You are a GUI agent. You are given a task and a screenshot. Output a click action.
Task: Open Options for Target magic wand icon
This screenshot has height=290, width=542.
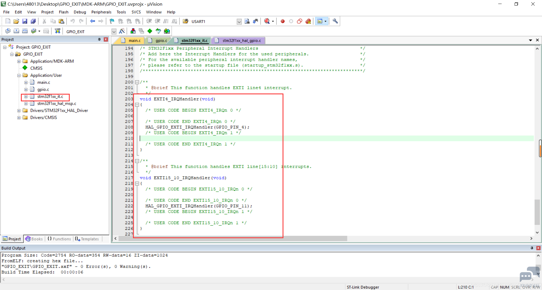pyautogui.click(x=122, y=31)
